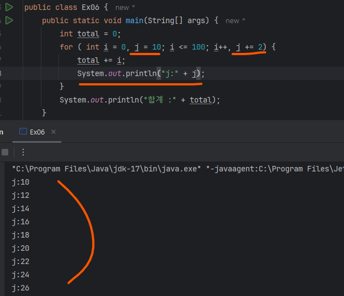The height and width of the screenshot is (296, 344).
Task: Place cursor on 'int total = 0;' line
Action: tap(90, 34)
